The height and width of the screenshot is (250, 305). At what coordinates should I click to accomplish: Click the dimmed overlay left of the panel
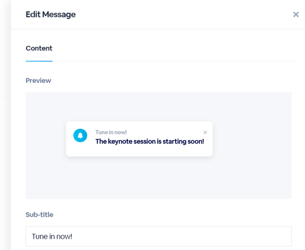coord(6,125)
